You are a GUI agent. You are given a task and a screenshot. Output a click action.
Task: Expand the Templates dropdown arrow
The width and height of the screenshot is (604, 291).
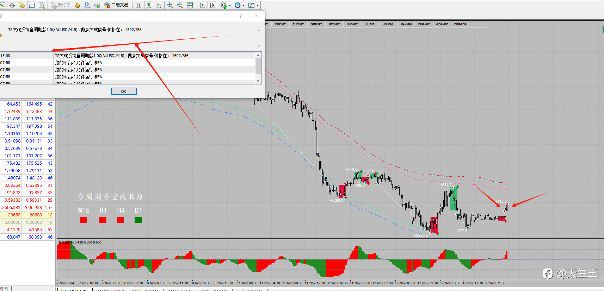click(257, 5)
